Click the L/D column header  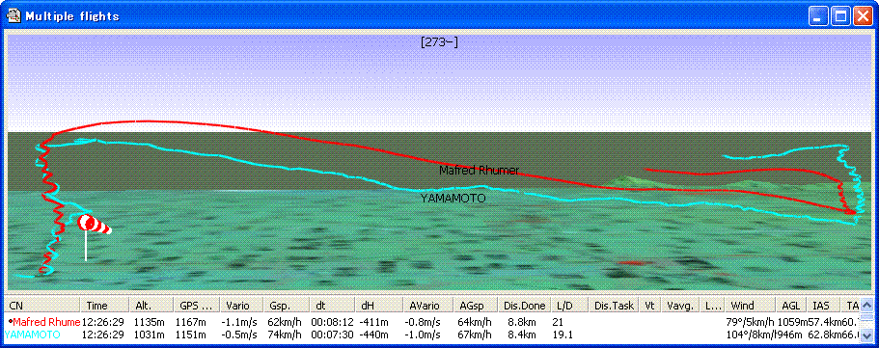(x=569, y=306)
